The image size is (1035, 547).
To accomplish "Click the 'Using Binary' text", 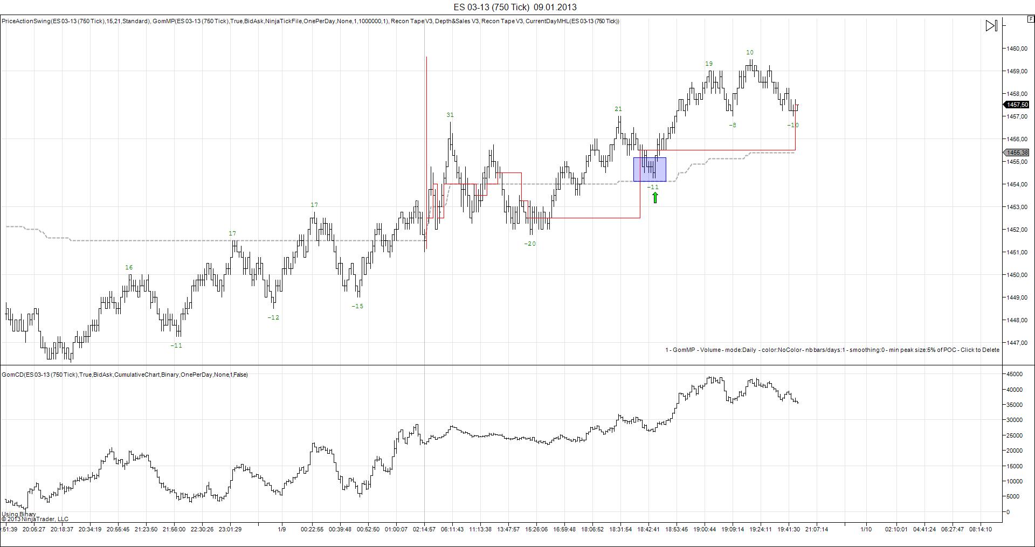I will (x=19, y=514).
